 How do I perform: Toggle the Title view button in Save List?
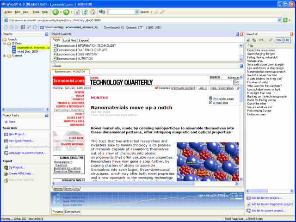pos(278,40)
